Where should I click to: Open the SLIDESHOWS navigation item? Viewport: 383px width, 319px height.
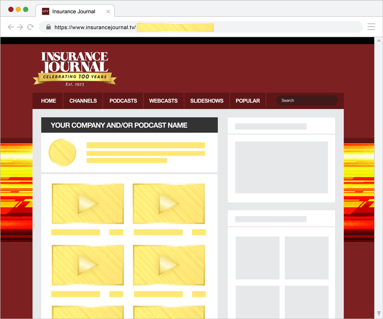tap(207, 101)
